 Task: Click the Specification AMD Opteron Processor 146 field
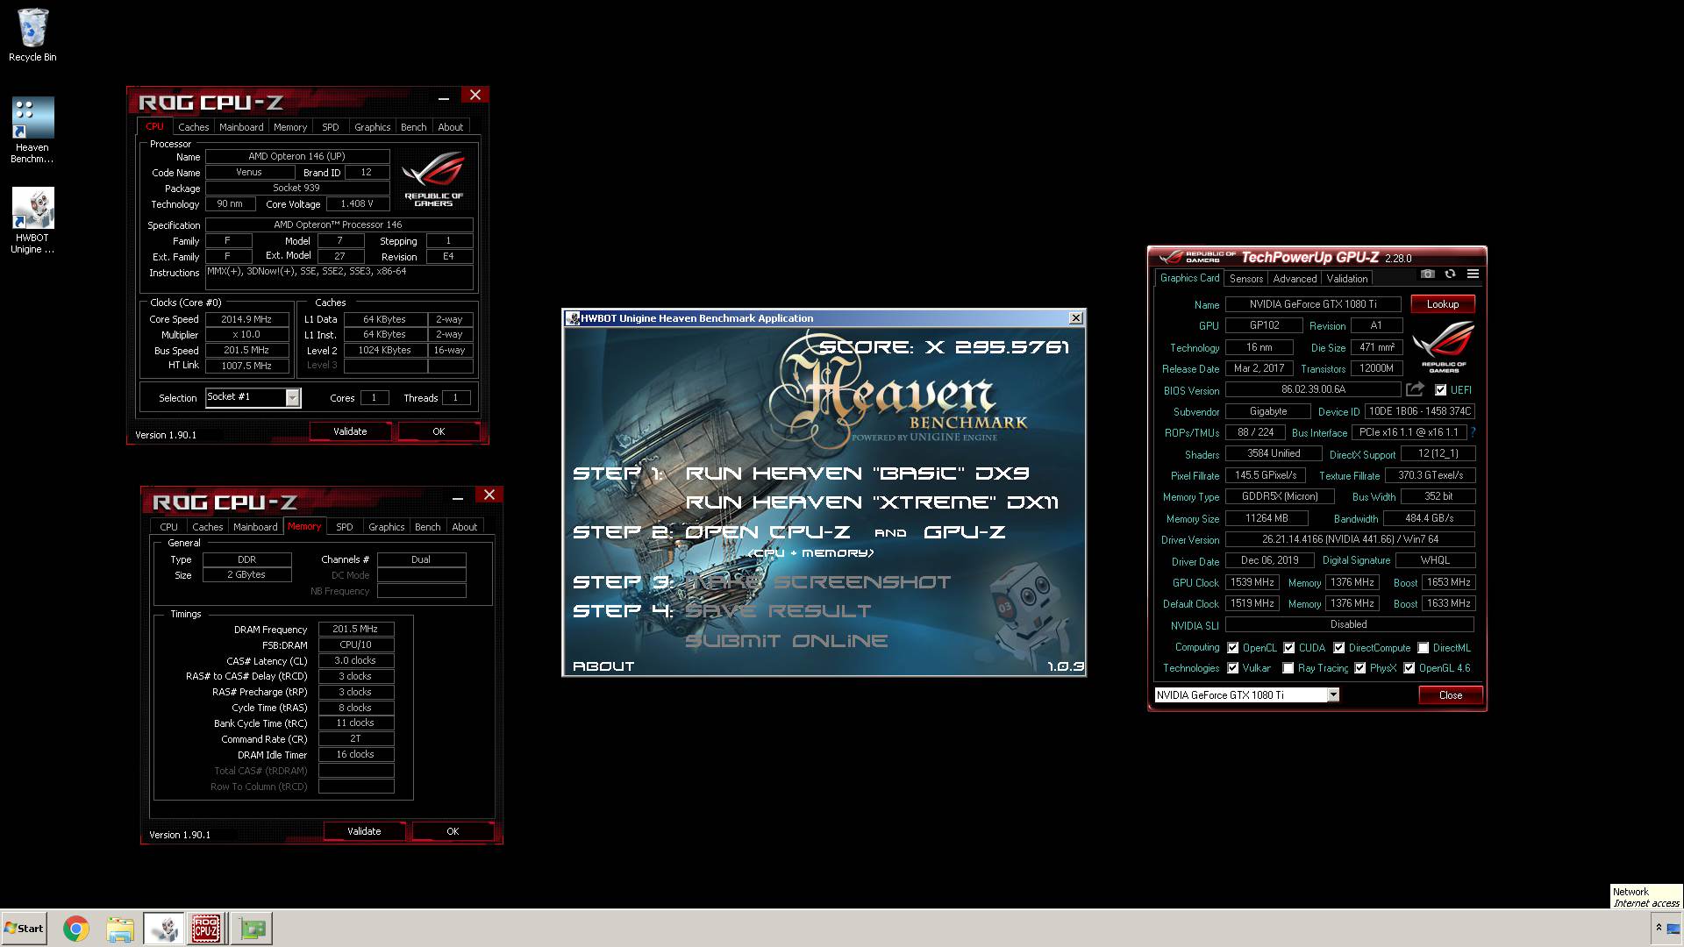pyautogui.click(x=339, y=225)
